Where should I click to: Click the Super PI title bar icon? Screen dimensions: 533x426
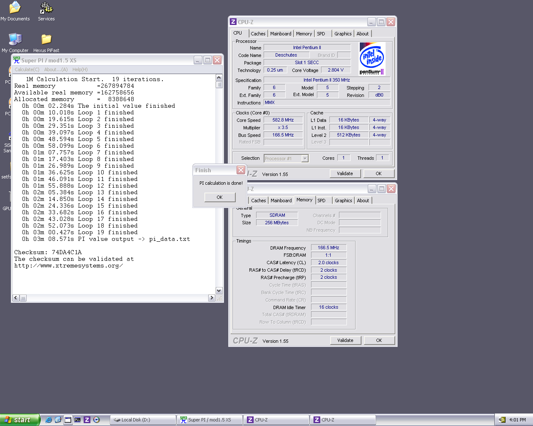tap(17, 60)
